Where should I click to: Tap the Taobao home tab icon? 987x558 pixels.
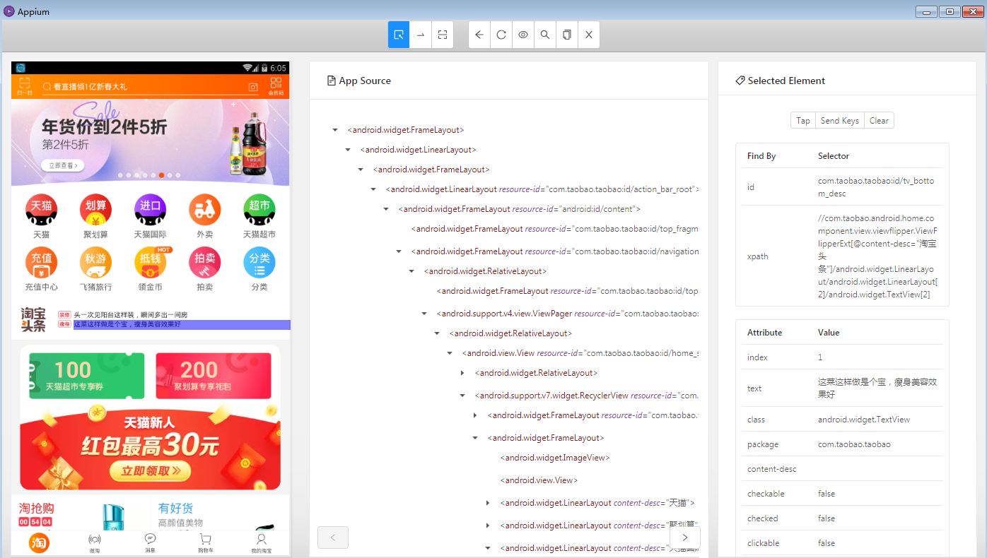tap(39, 542)
